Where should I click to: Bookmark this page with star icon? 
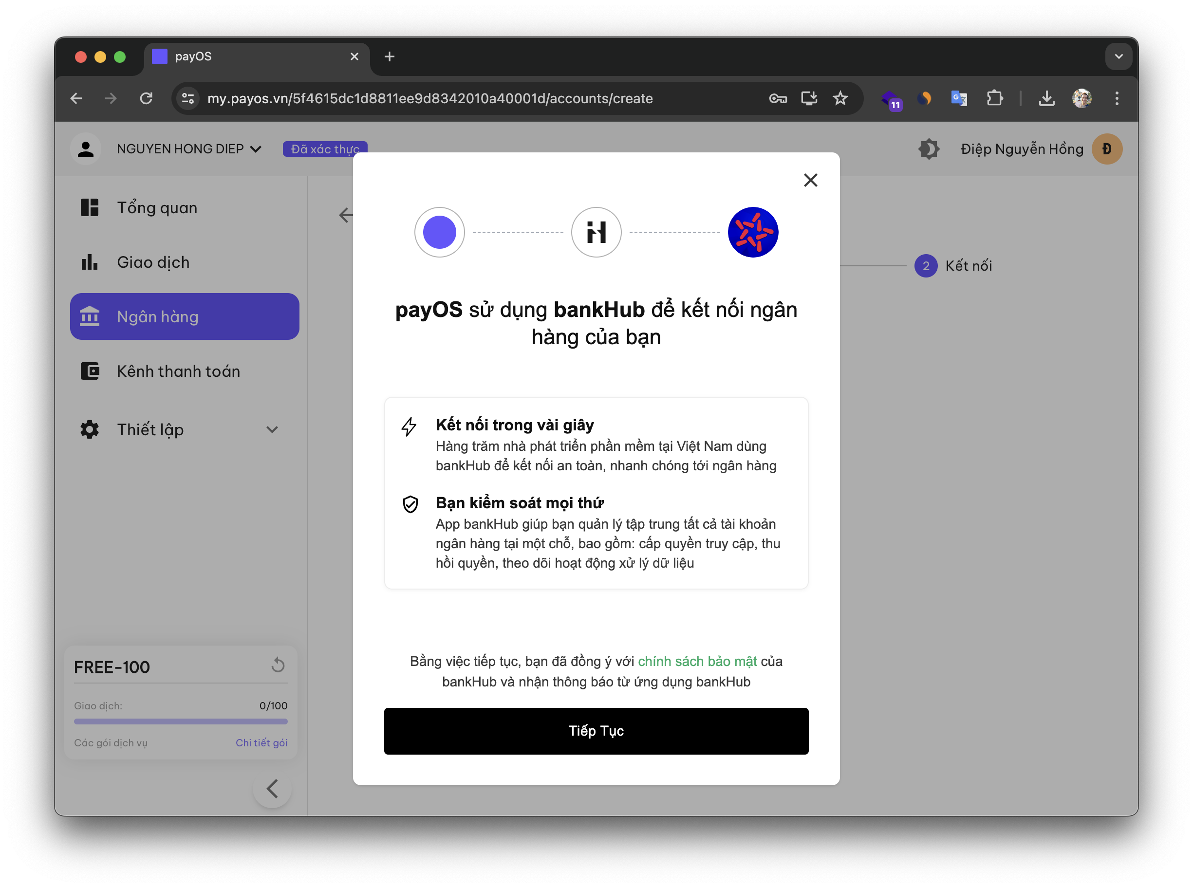click(840, 98)
